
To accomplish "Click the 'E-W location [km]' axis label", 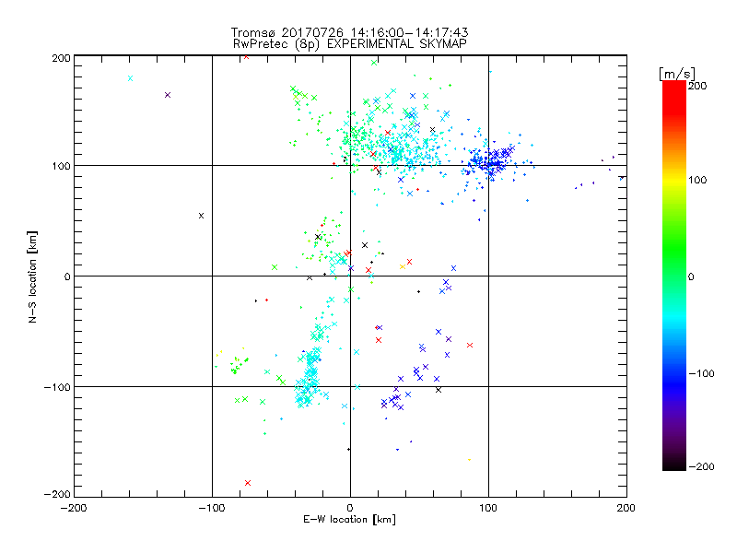I will pyautogui.click(x=350, y=519).
